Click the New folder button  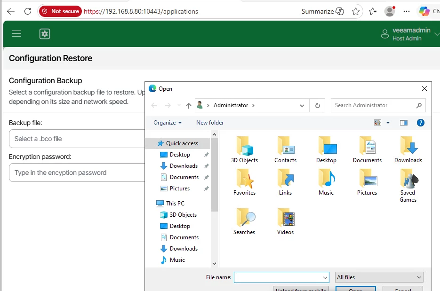pos(210,123)
